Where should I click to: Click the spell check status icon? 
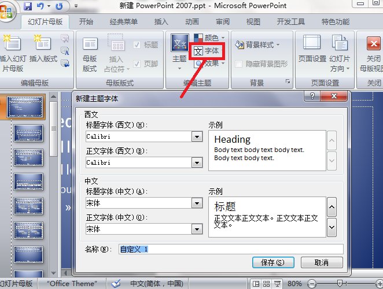click(x=116, y=284)
